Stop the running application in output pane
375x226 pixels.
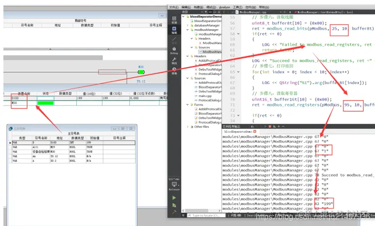click(x=270, y=127)
